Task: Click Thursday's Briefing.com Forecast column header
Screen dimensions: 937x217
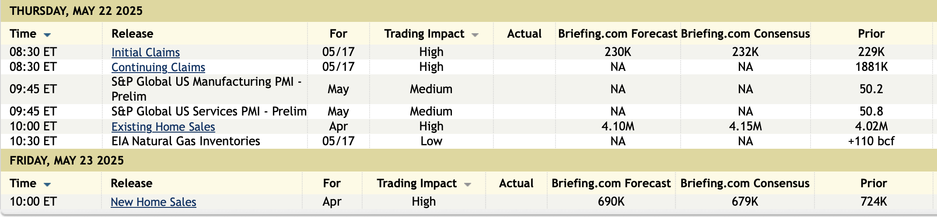Action: (617, 34)
